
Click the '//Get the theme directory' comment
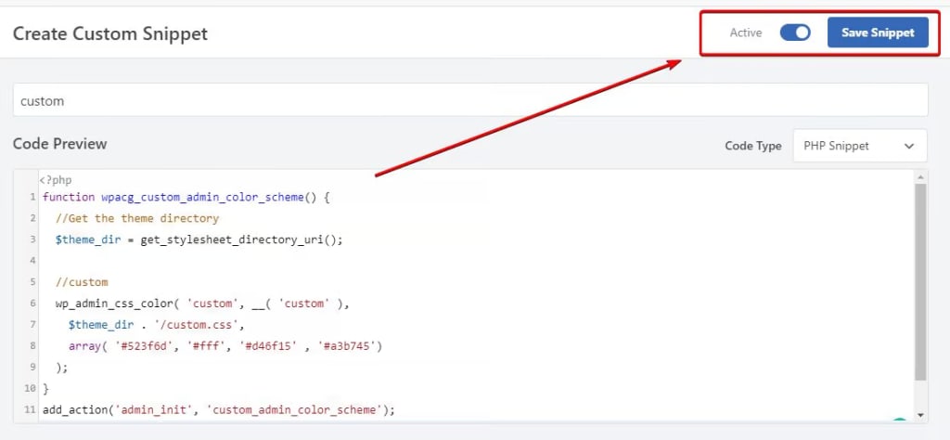point(137,218)
